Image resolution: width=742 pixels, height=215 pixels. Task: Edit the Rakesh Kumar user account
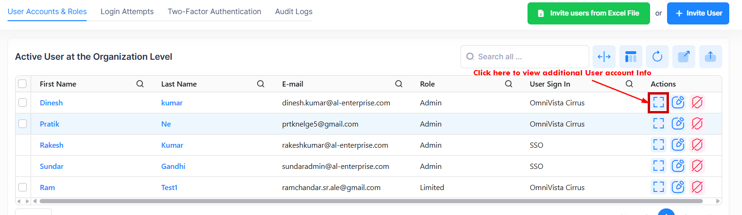coord(678,144)
